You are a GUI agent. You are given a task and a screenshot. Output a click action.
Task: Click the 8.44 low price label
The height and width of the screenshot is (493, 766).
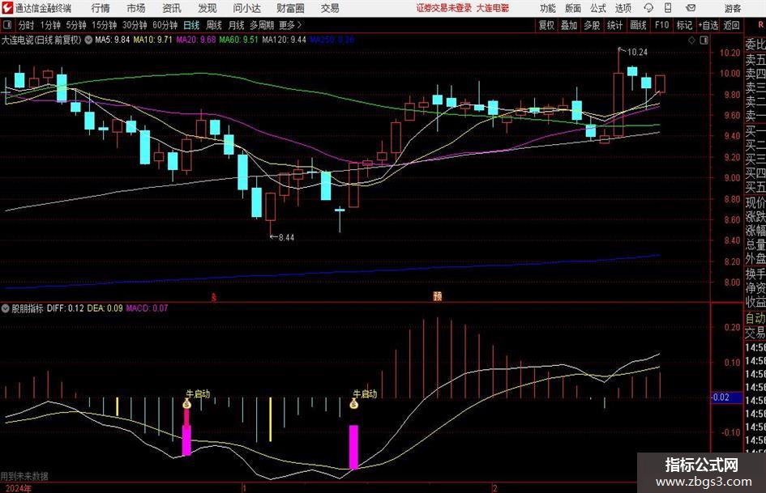click(286, 237)
